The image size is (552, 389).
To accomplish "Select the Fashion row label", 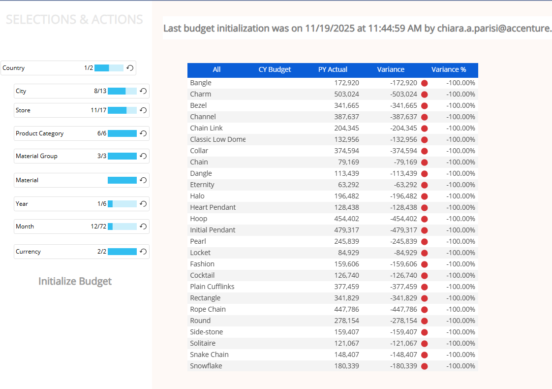I will [x=202, y=264].
